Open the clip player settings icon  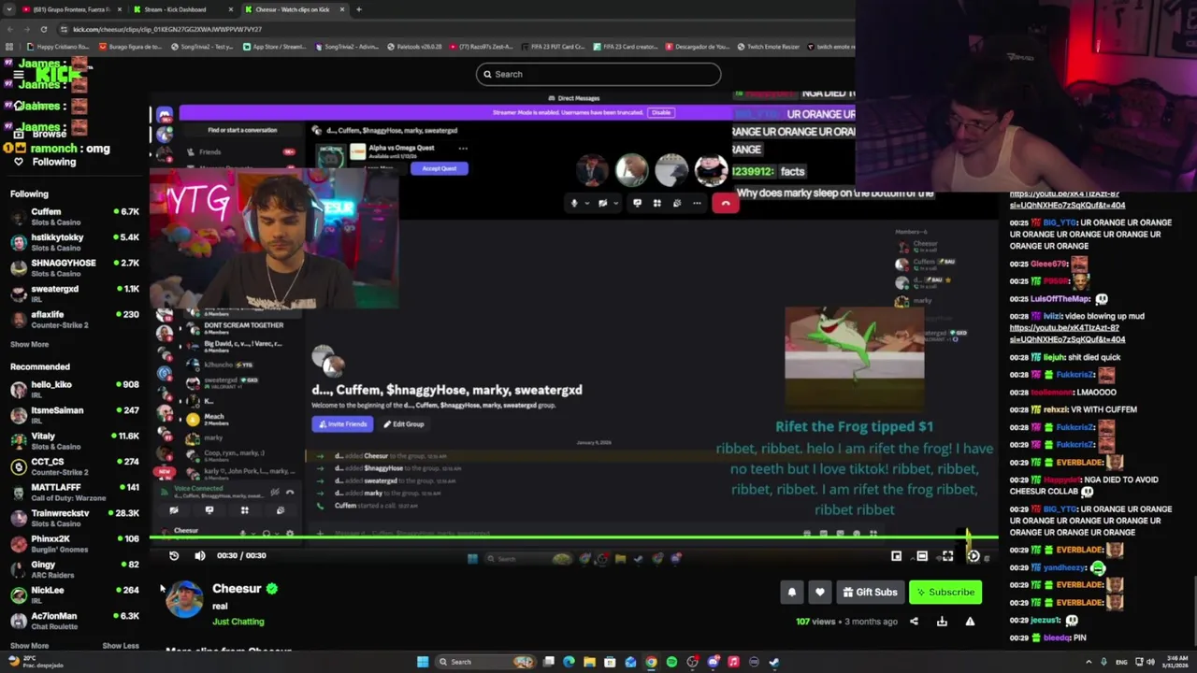973,556
